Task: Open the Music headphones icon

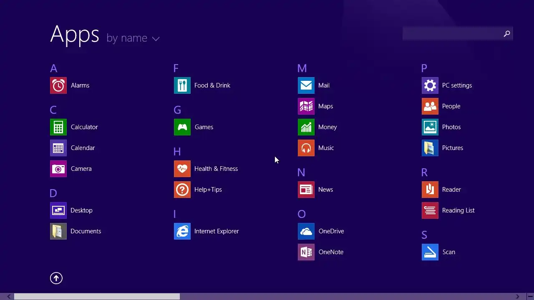Action: point(306,148)
